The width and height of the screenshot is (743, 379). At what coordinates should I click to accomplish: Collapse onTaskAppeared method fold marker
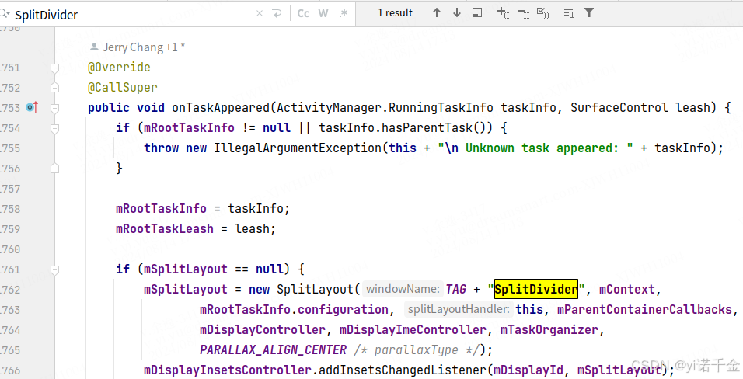[54, 108]
